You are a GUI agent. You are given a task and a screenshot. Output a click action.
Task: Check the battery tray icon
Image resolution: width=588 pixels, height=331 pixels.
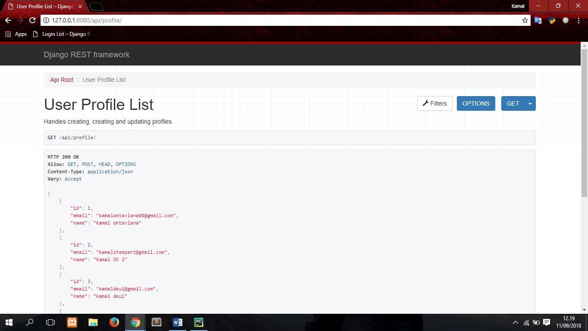click(536, 322)
